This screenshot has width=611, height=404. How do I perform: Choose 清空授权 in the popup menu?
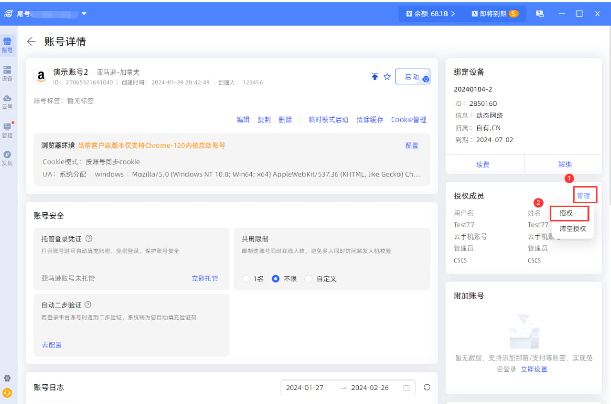572,228
